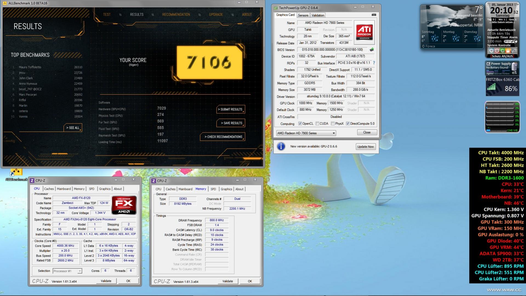Open the Graphics tab in the Memory CPU-Z window

(x=226, y=189)
